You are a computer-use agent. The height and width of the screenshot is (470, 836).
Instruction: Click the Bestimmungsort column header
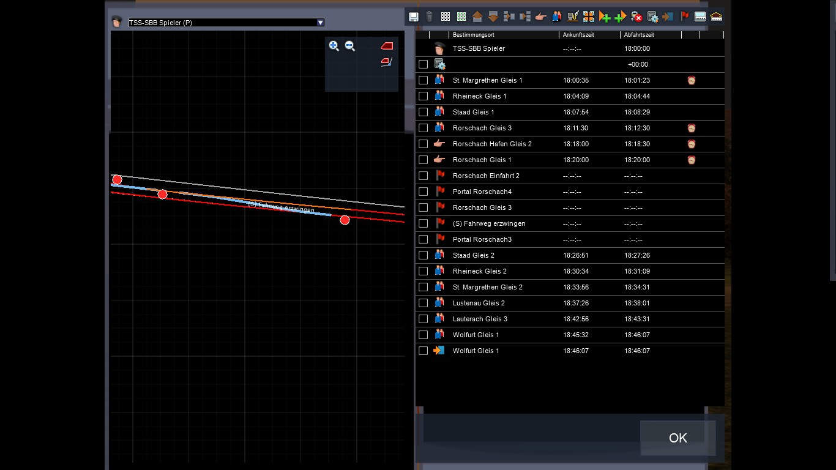click(x=474, y=35)
